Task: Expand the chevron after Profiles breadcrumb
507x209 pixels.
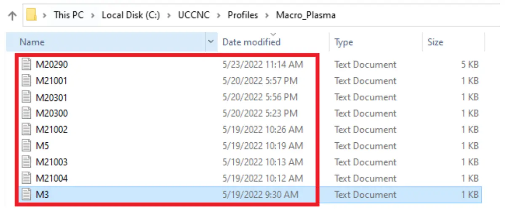Action: tap(267, 16)
